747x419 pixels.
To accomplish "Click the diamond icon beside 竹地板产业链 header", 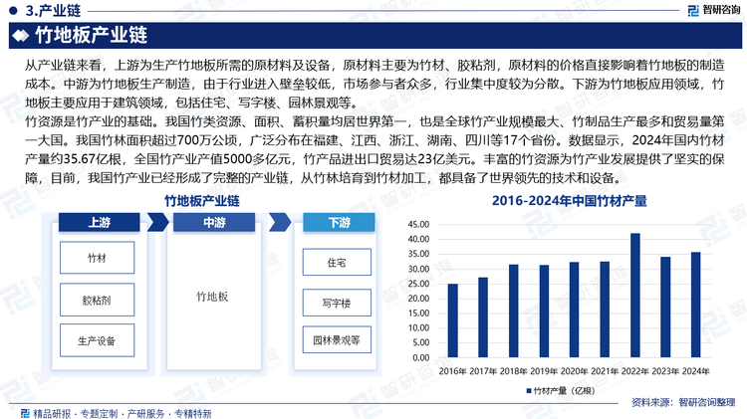I will click(21, 36).
